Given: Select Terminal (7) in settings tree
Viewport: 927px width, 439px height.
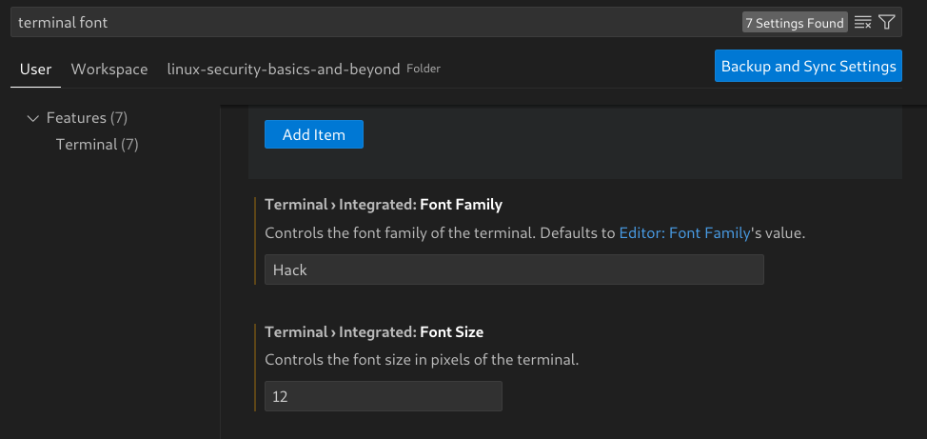Looking at the screenshot, I should [97, 145].
